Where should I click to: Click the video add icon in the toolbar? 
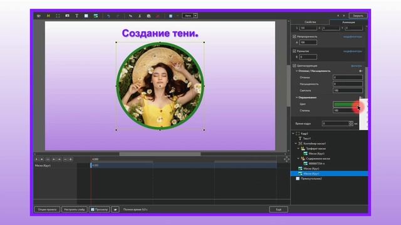coord(67,16)
